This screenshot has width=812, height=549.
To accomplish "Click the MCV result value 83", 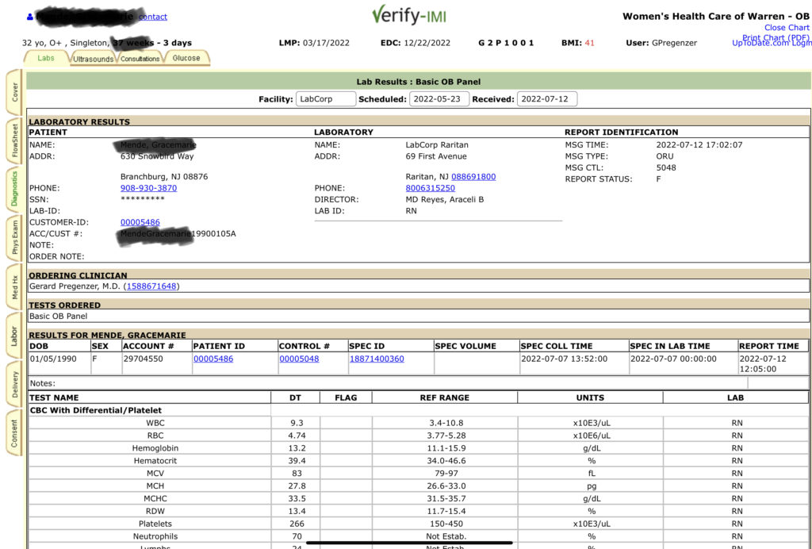I will [x=297, y=474].
